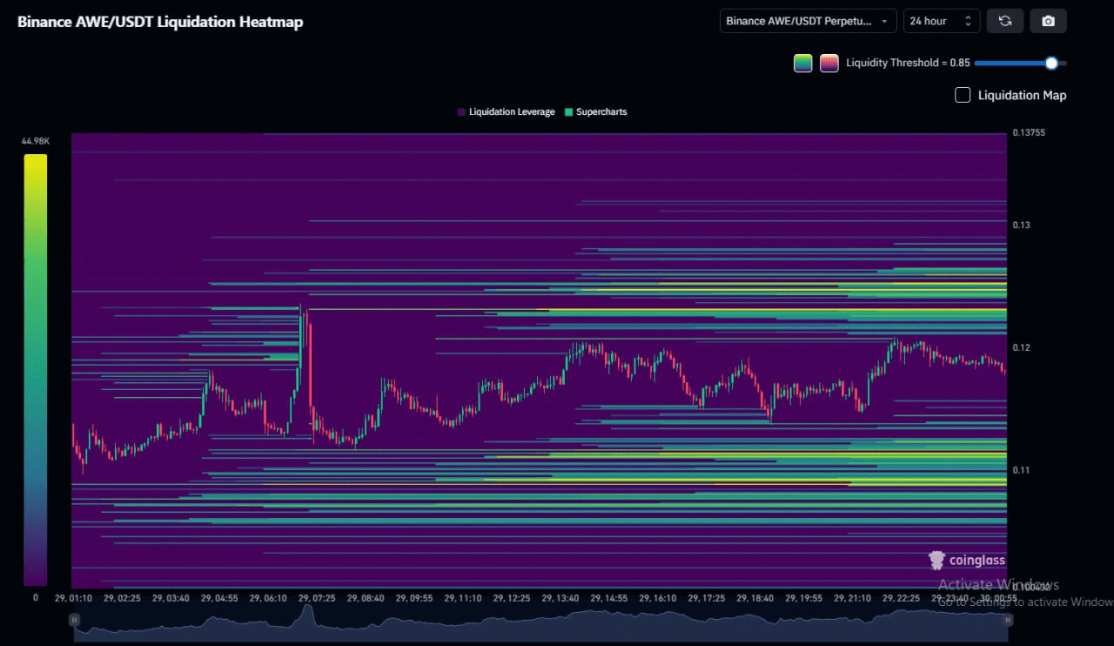Enable the Liquidation Map checkbox
This screenshot has height=646, width=1114.
[963, 95]
